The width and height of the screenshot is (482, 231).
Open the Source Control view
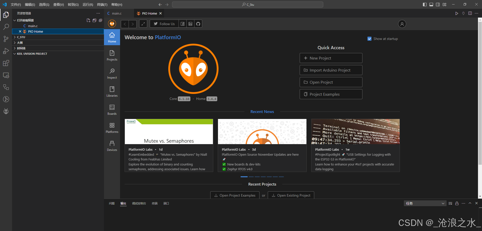(6, 39)
